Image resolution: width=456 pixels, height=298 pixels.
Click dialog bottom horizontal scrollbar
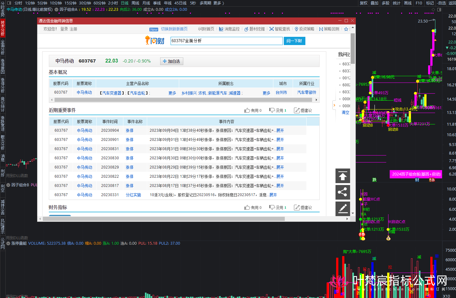164,219
